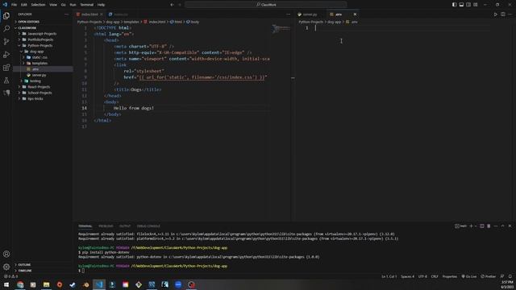The image size is (516, 290).
Task: Click the Chrome icon in taskbar
Action: [20, 284]
